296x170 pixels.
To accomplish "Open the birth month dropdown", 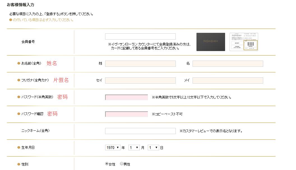I will coord(134,148).
